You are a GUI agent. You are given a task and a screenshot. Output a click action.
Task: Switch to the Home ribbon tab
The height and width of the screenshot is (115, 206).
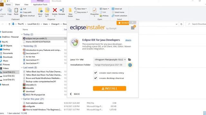pyautogui.click(x=8, y=4)
